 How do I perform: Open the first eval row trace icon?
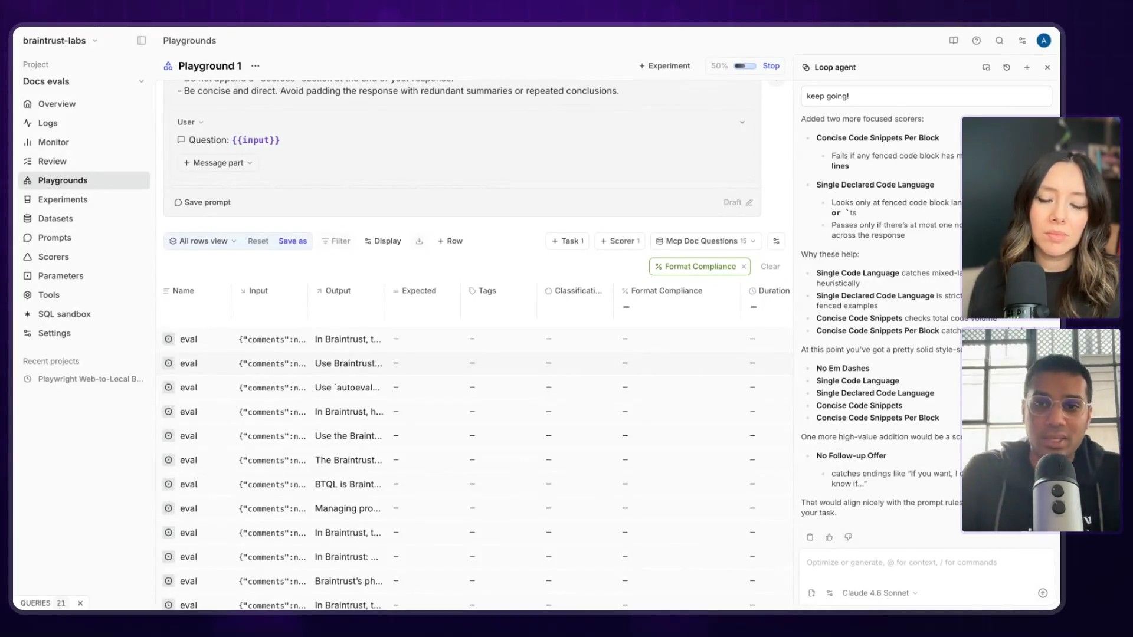point(168,339)
